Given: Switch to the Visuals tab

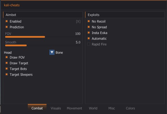Looking at the screenshot, I should coord(56,108).
